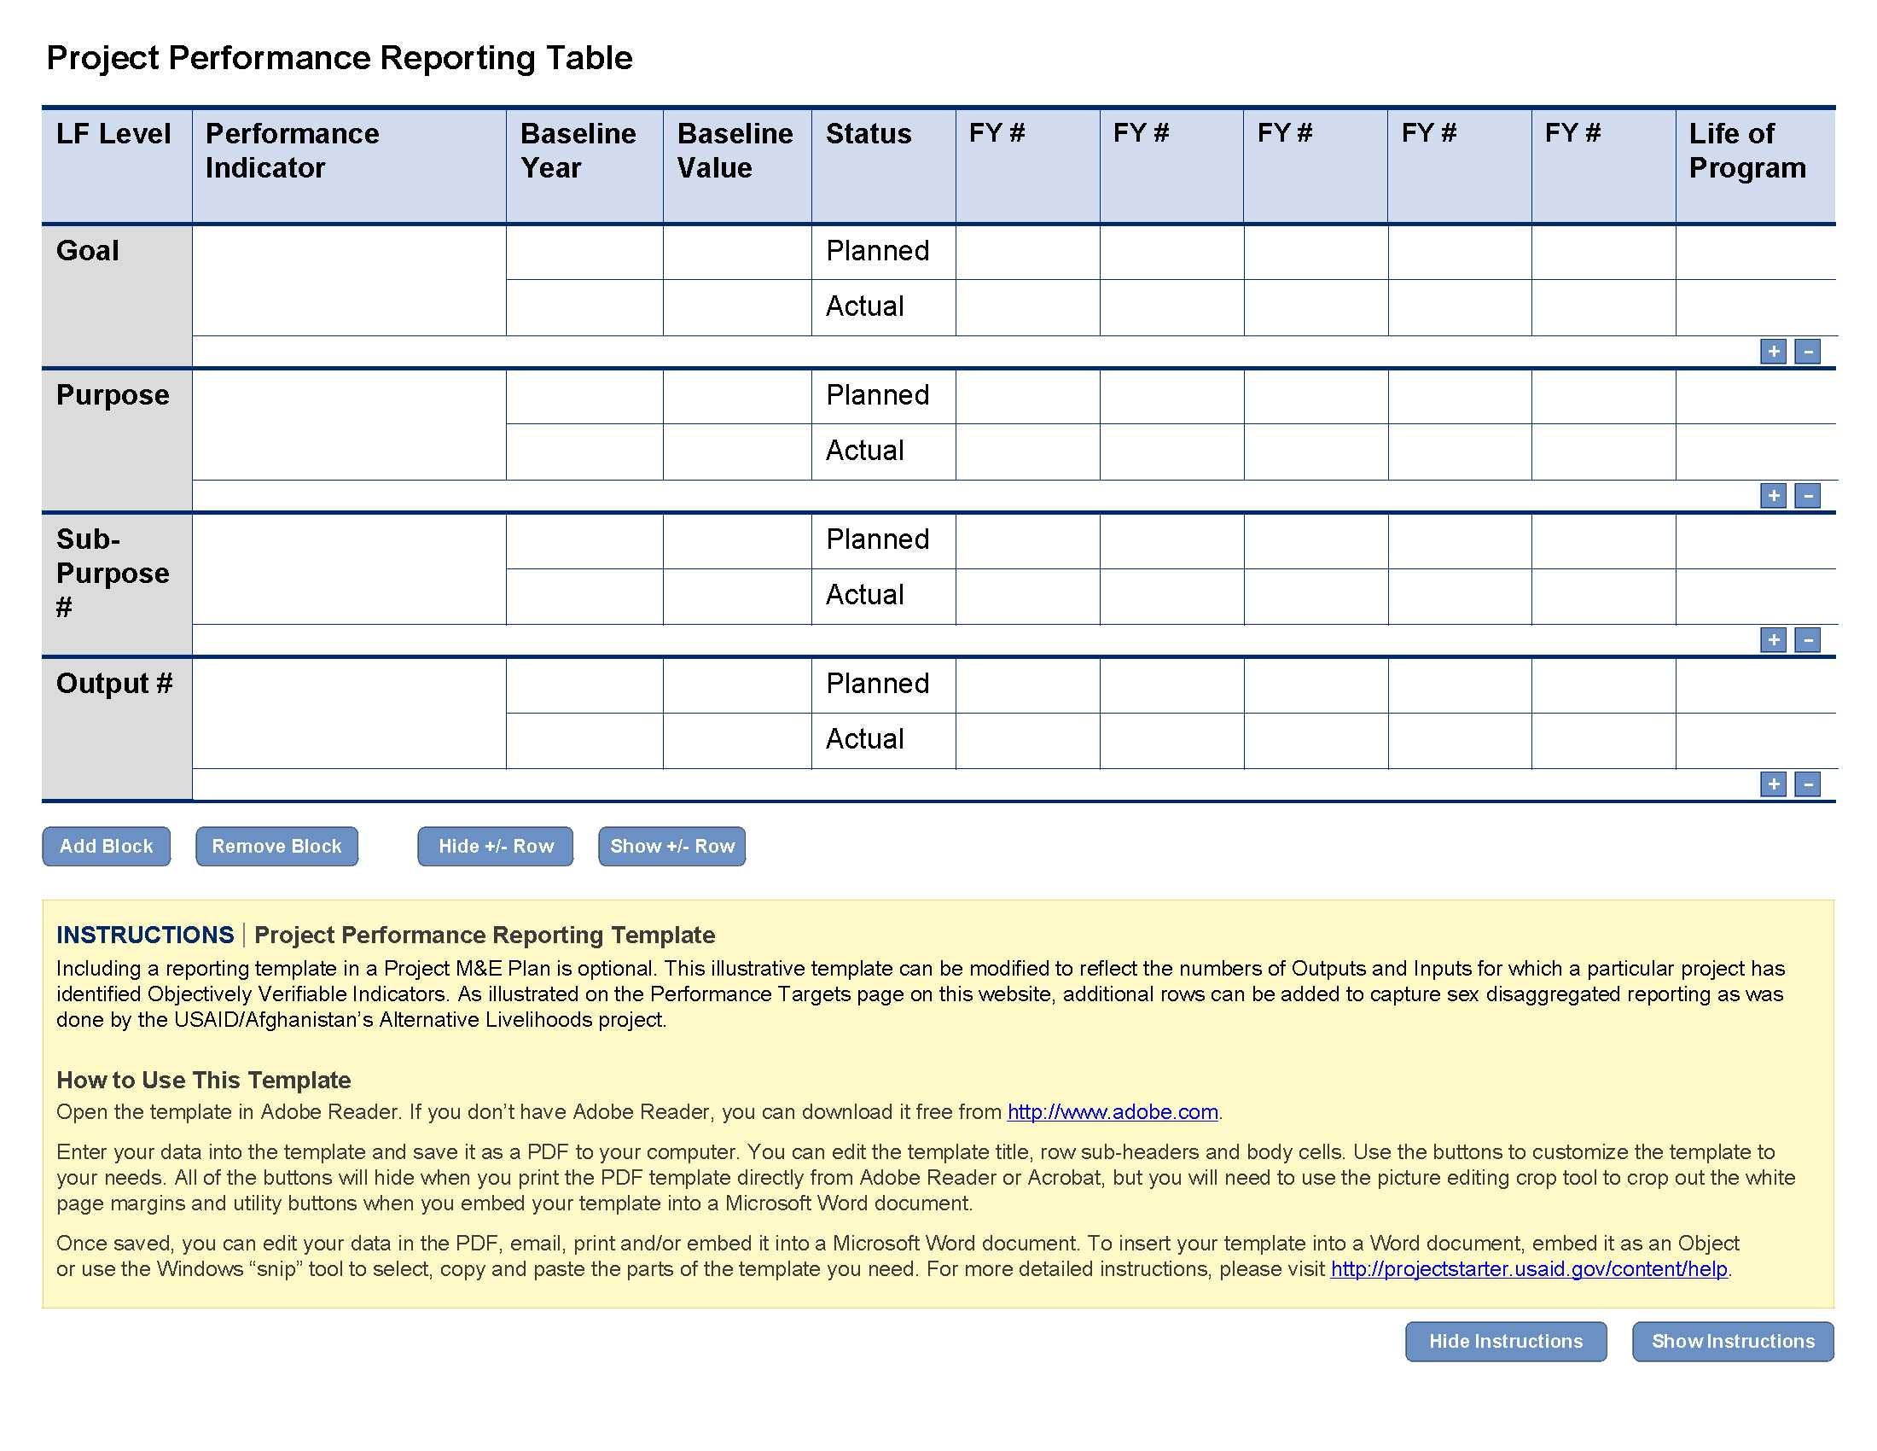Click the minus icon in Purpose row
Viewport: 1877px width, 1451px height.
click(1810, 494)
